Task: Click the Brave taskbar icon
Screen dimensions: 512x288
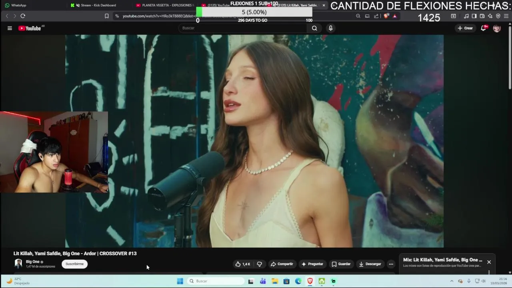Action: pos(310,281)
